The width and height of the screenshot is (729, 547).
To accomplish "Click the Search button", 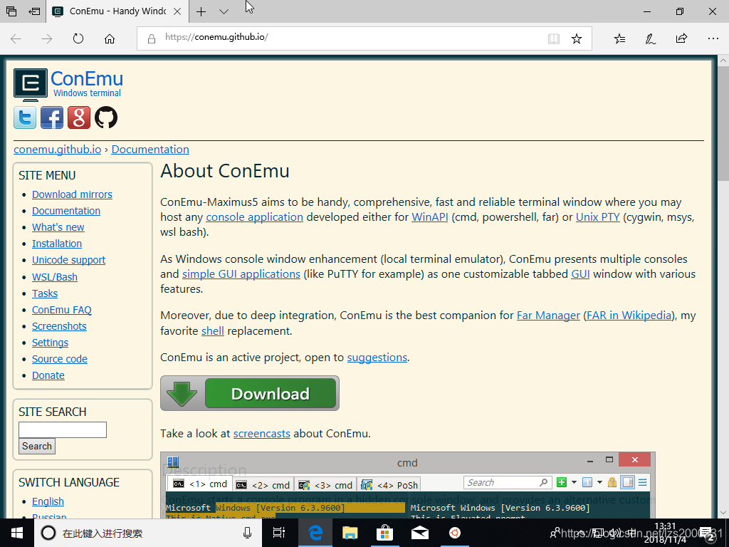I will (x=37, y=446).
